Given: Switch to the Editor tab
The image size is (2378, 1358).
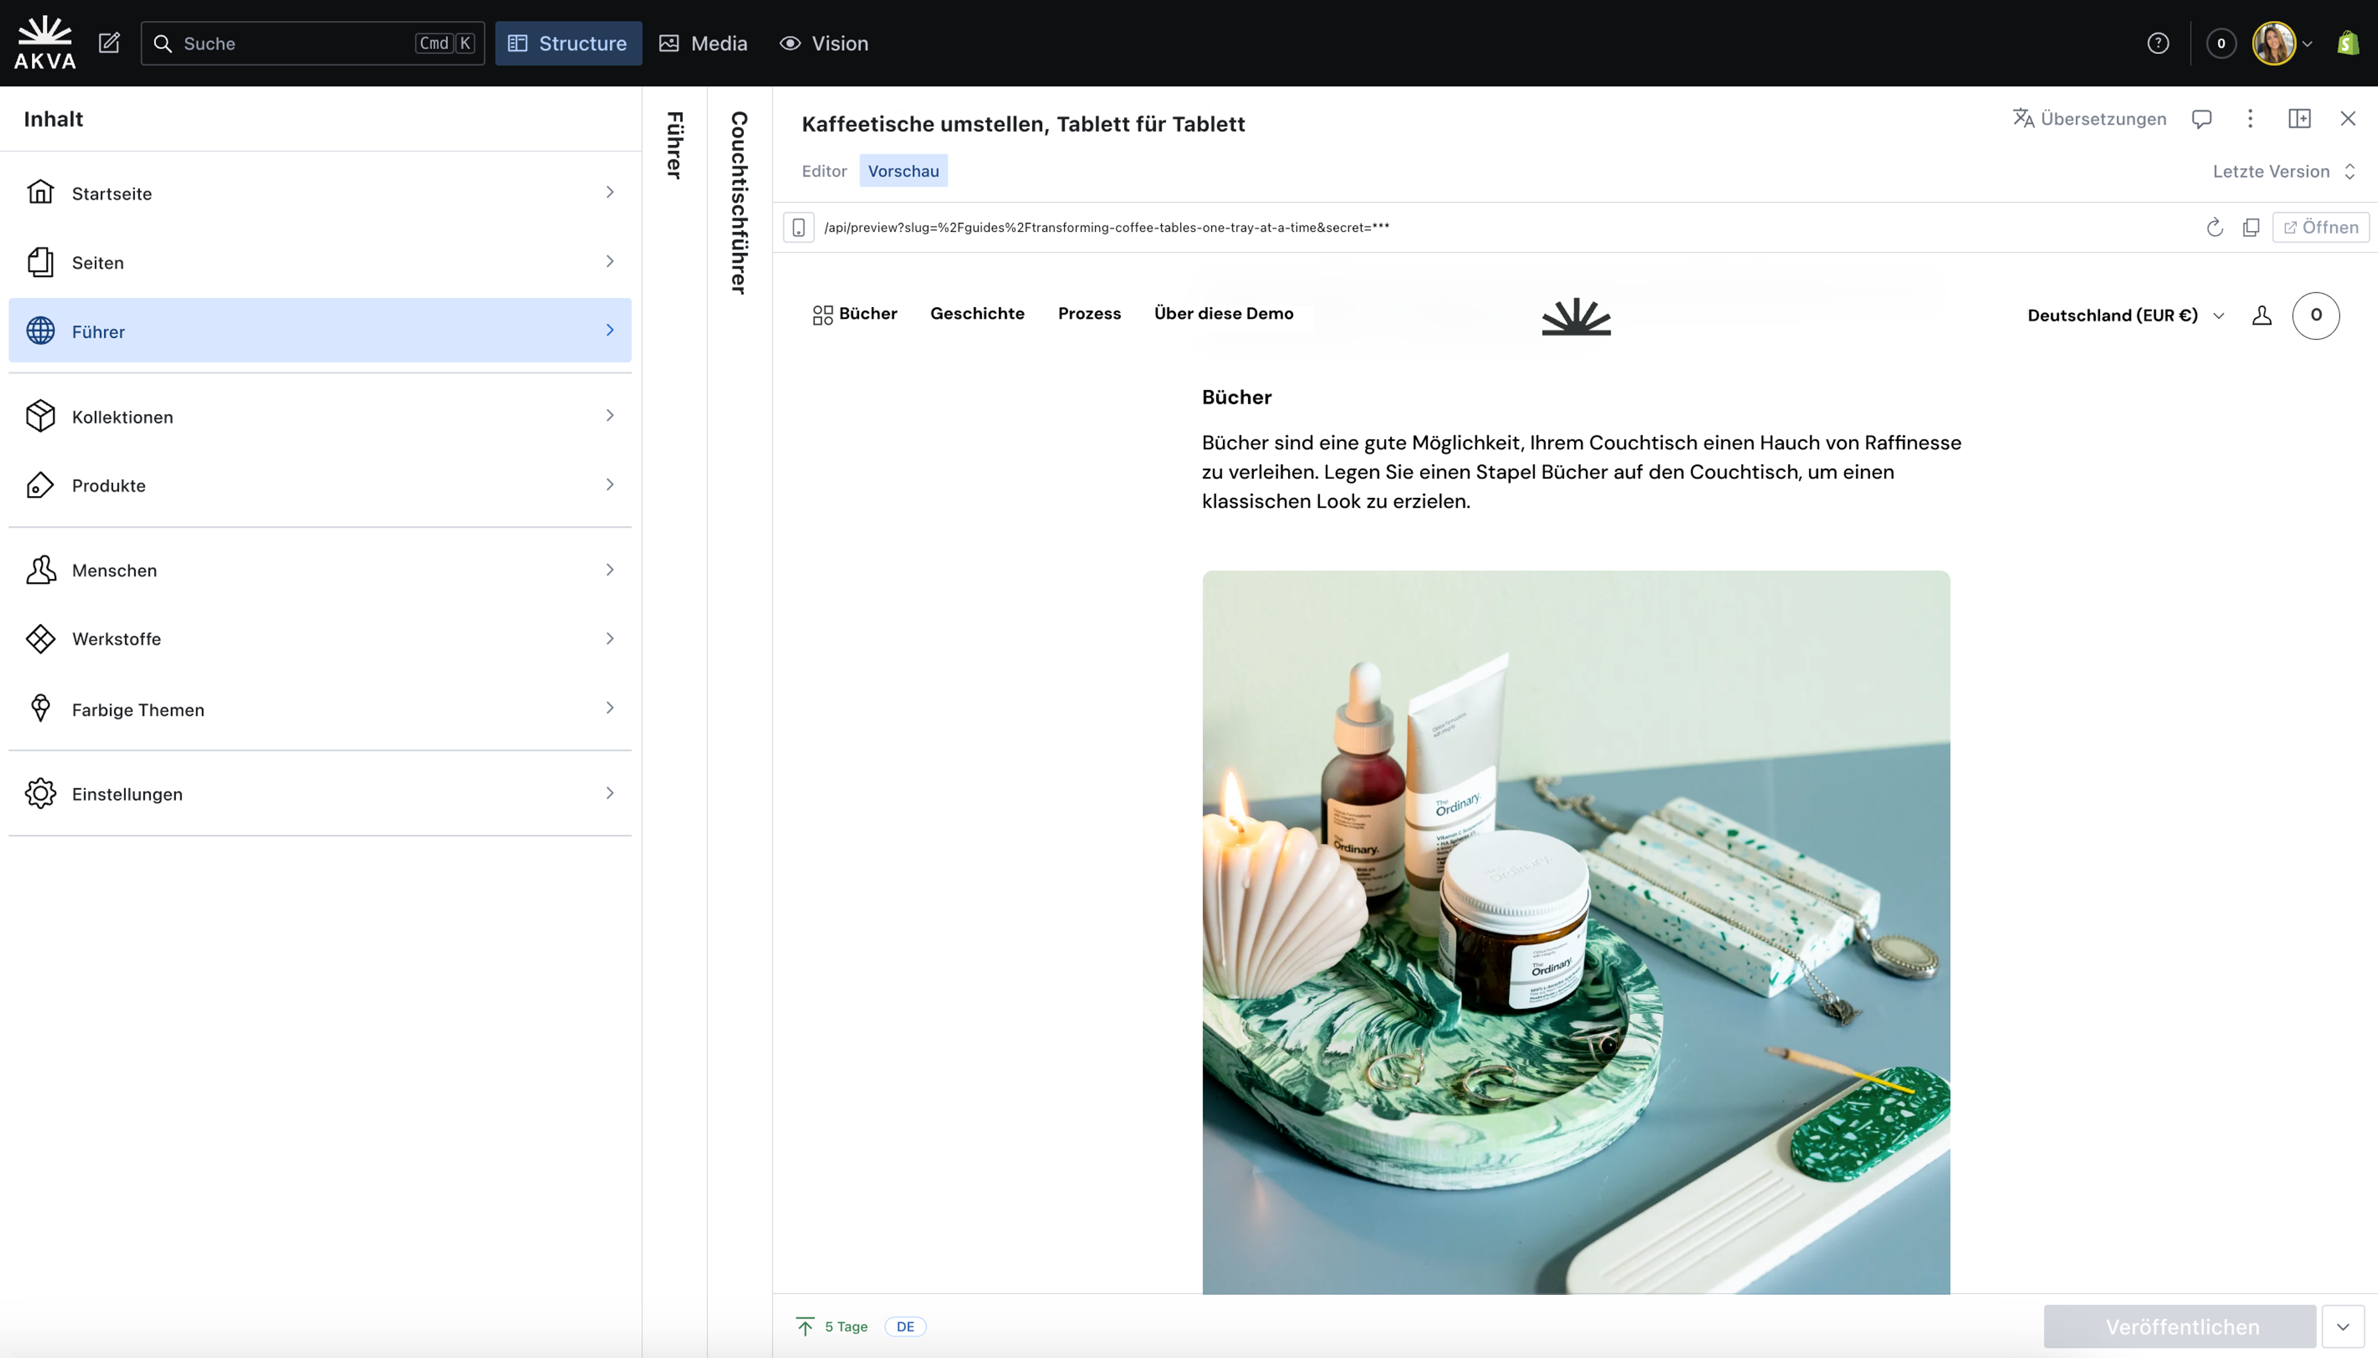Looking at the screenshot, I should pos(824,171).
